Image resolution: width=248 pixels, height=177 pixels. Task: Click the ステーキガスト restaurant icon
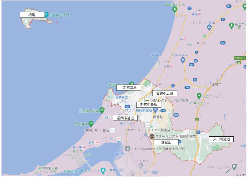pyautogui.click(x=152, y=136)
